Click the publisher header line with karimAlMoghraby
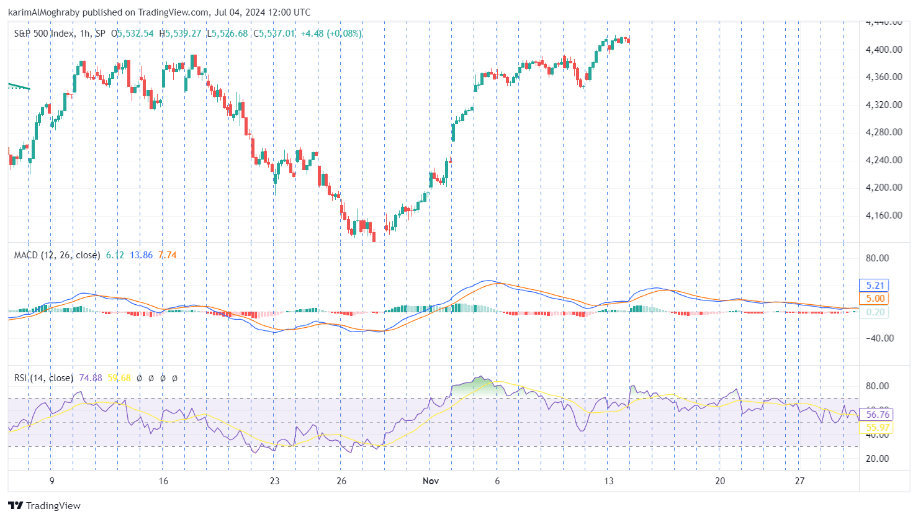The image size is (918, 519). [160, 12]
